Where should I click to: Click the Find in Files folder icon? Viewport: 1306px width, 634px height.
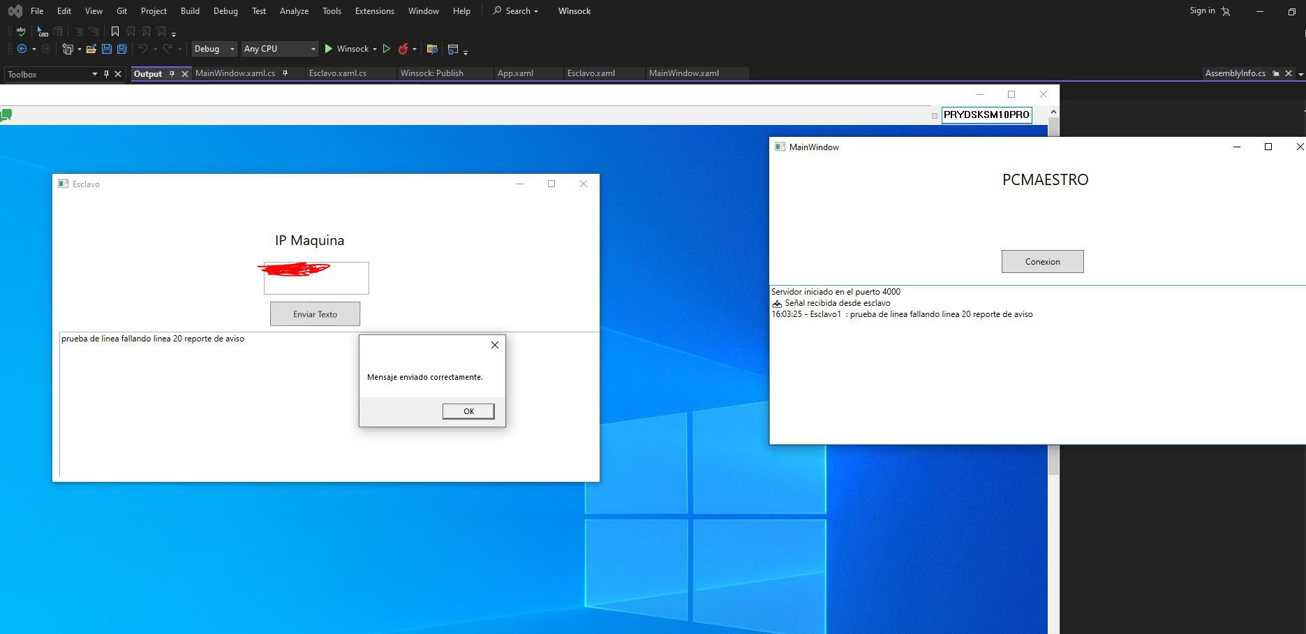432,49
